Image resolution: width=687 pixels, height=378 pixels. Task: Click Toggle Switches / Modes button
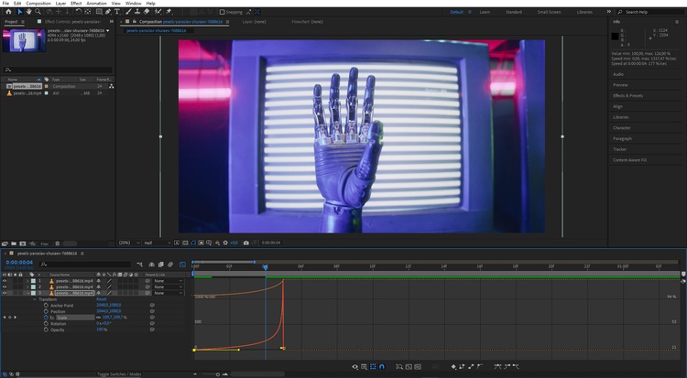tap(119, 374)
